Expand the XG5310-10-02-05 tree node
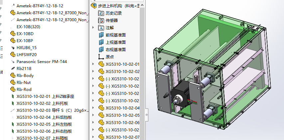The image size is (284, 140). (x=93, y=115)
